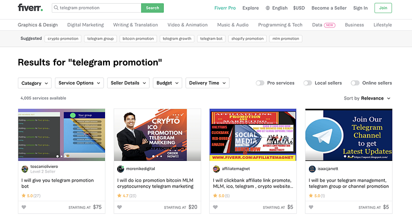Viewport: 412px width, 217px height.
Task: Favorite the ico promotion bitcoin MLM gig
Action: click(119, 207)
